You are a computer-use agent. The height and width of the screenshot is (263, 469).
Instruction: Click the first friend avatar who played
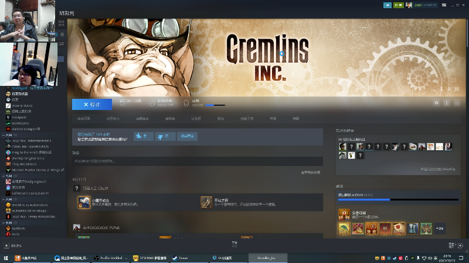pyautogui.click(x=342, y=147)
